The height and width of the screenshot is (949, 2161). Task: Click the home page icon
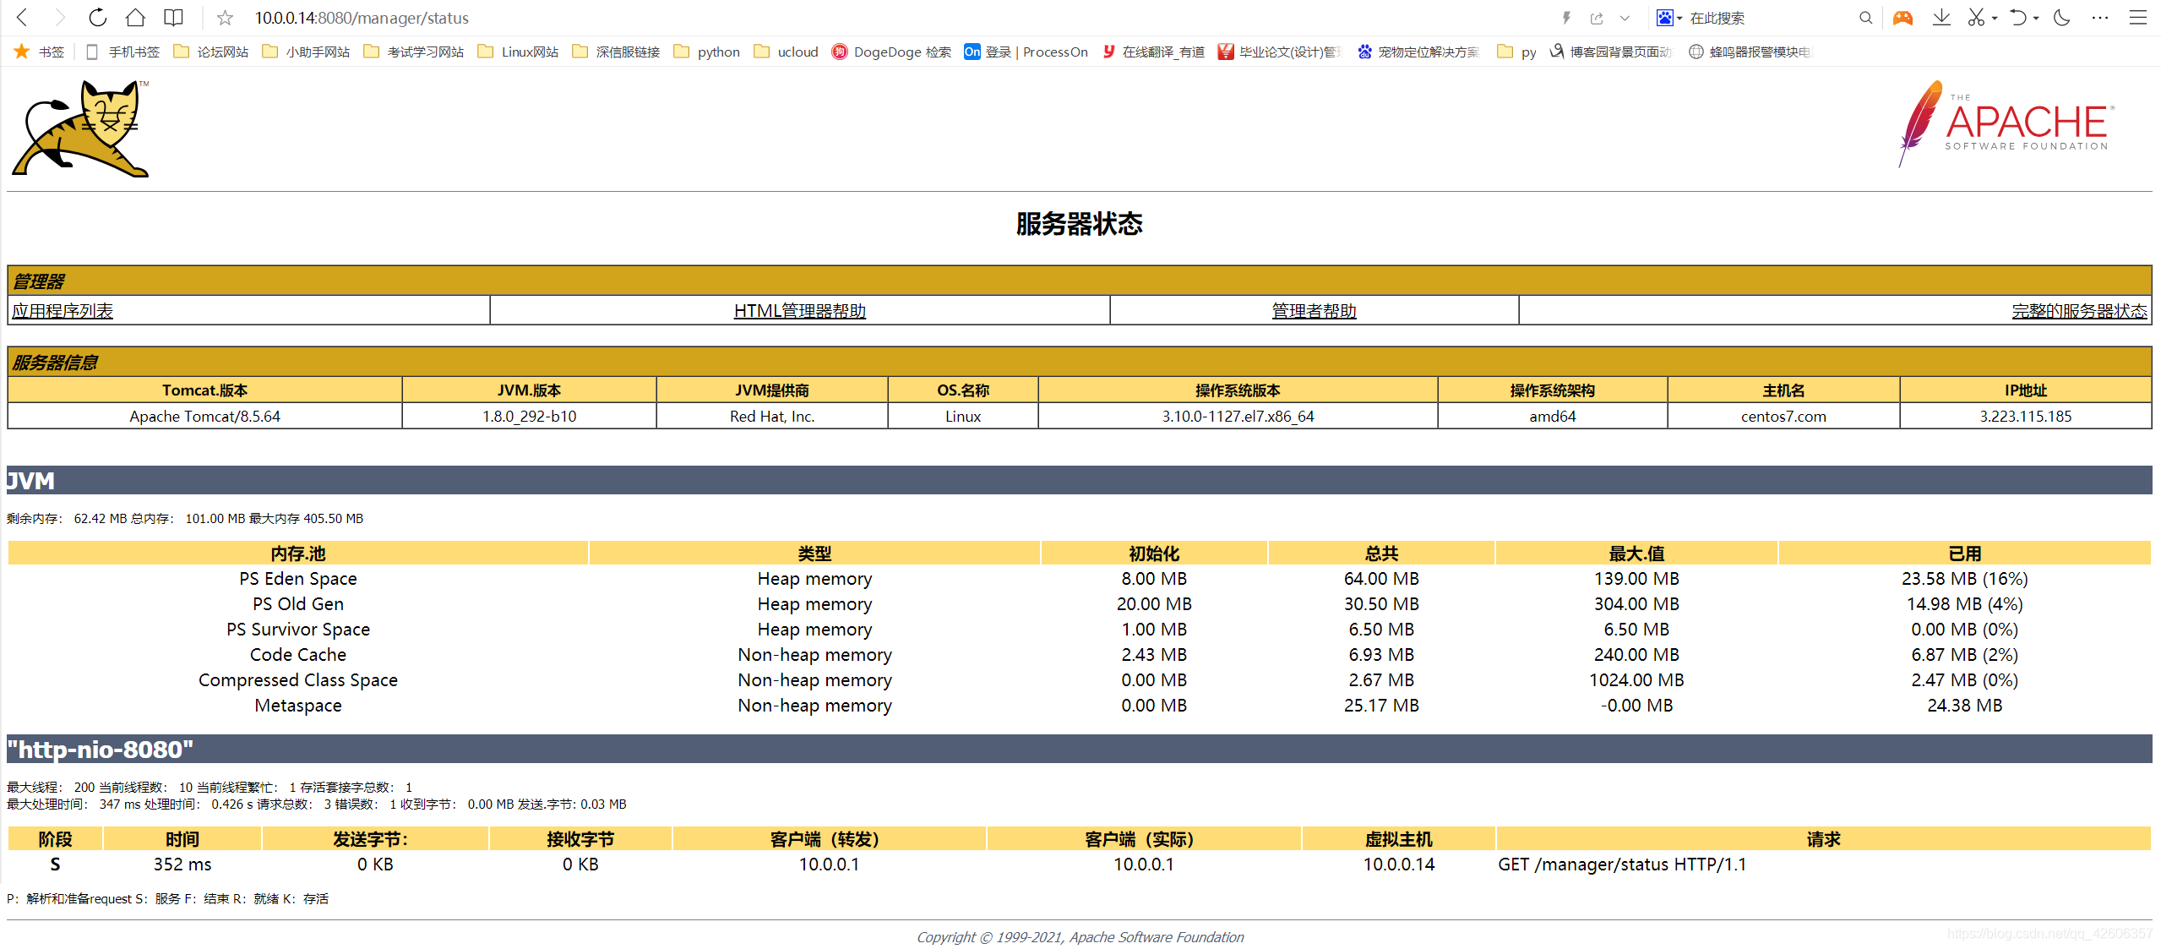coord(135,18)
